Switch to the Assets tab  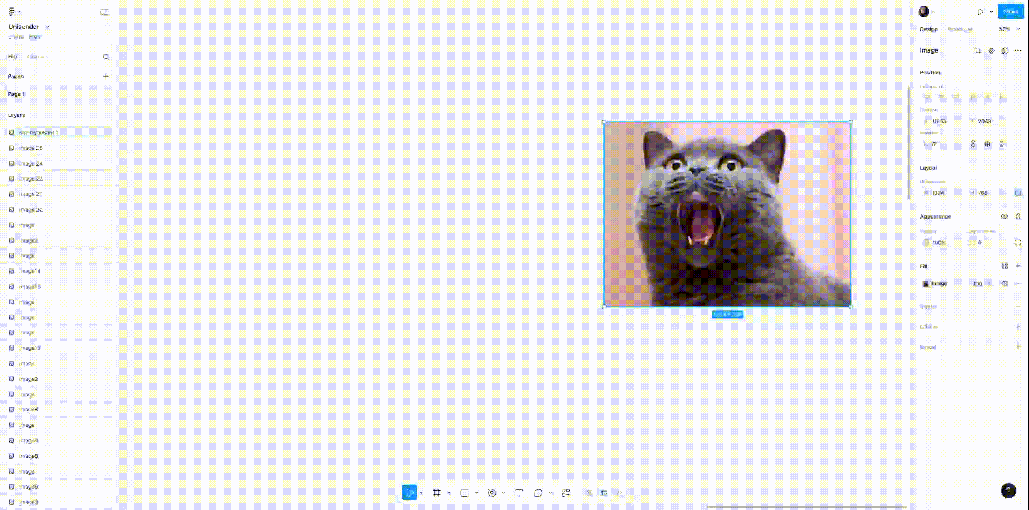[35, 57]
